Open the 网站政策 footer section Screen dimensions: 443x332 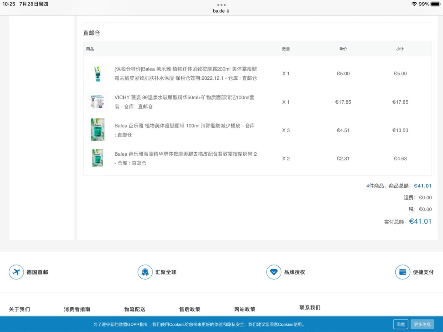click(245, 309)
